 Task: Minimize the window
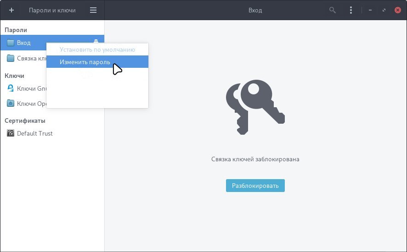[x=370, y=10]
